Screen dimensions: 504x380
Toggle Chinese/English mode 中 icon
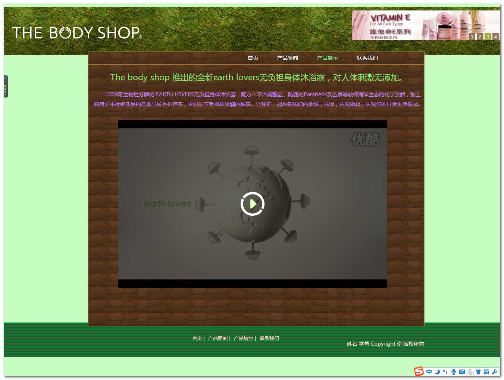click(429, 372)
